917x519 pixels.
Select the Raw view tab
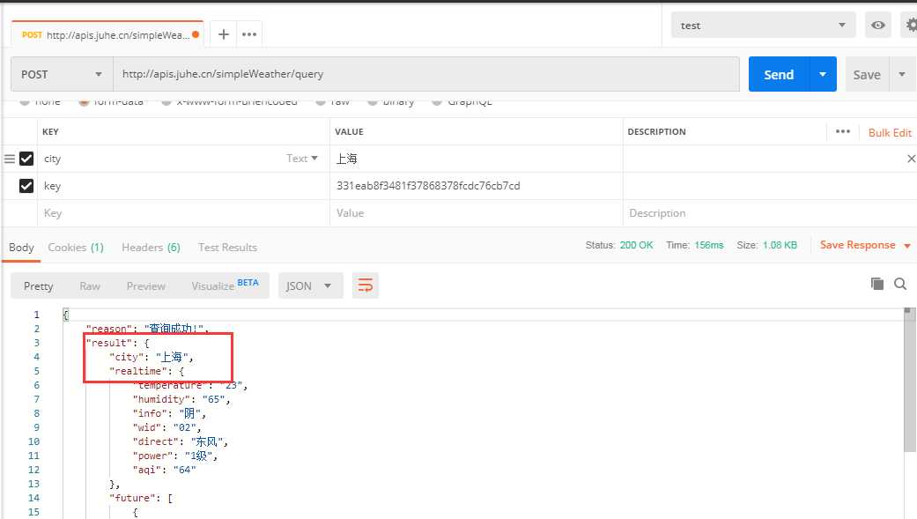(90, 286)
